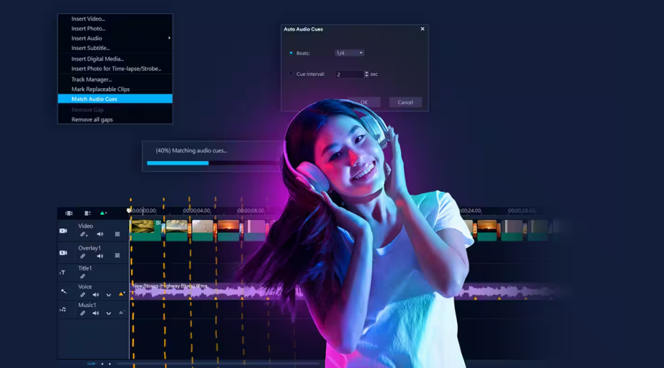
Task: Mute the Video track speaker icon
Action: tap(100, 234)
